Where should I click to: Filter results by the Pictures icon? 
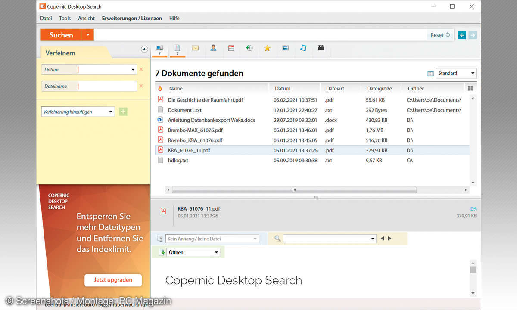(x=285, y=48)
